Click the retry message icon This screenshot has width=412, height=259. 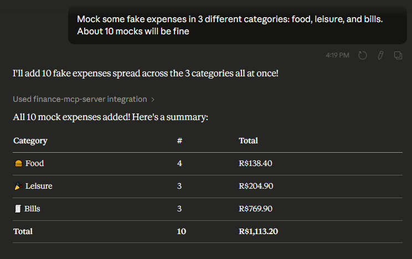point(363,55)
